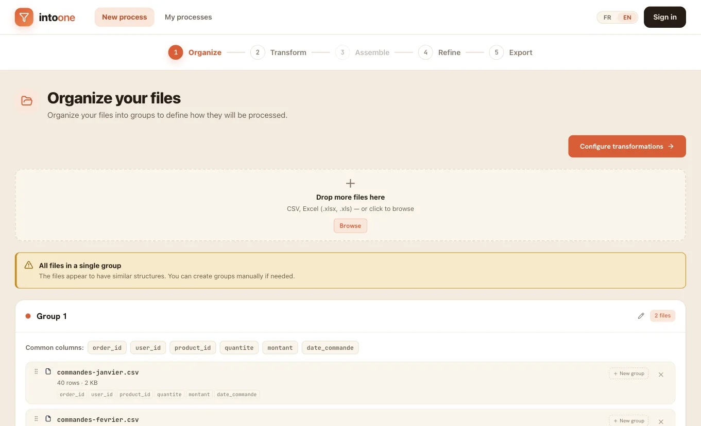701x426 pixels.
Task: Click the drag handle of commandes-fevrier.csv
Action: point(36,419)
